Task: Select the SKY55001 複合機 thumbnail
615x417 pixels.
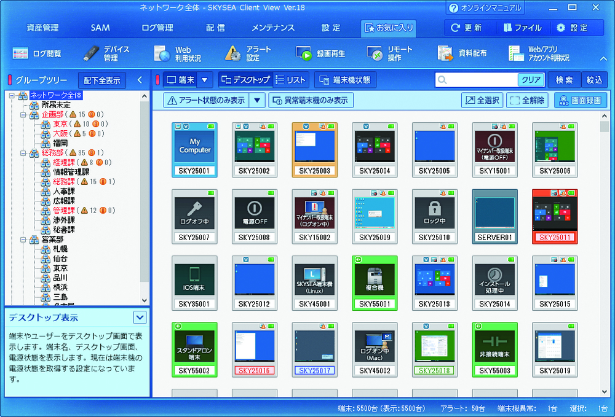Action: (x=375, y=283)
